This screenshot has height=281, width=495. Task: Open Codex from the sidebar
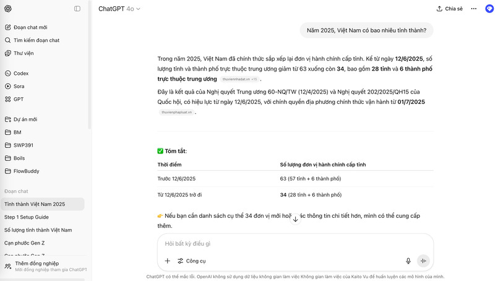click(20, 73)
